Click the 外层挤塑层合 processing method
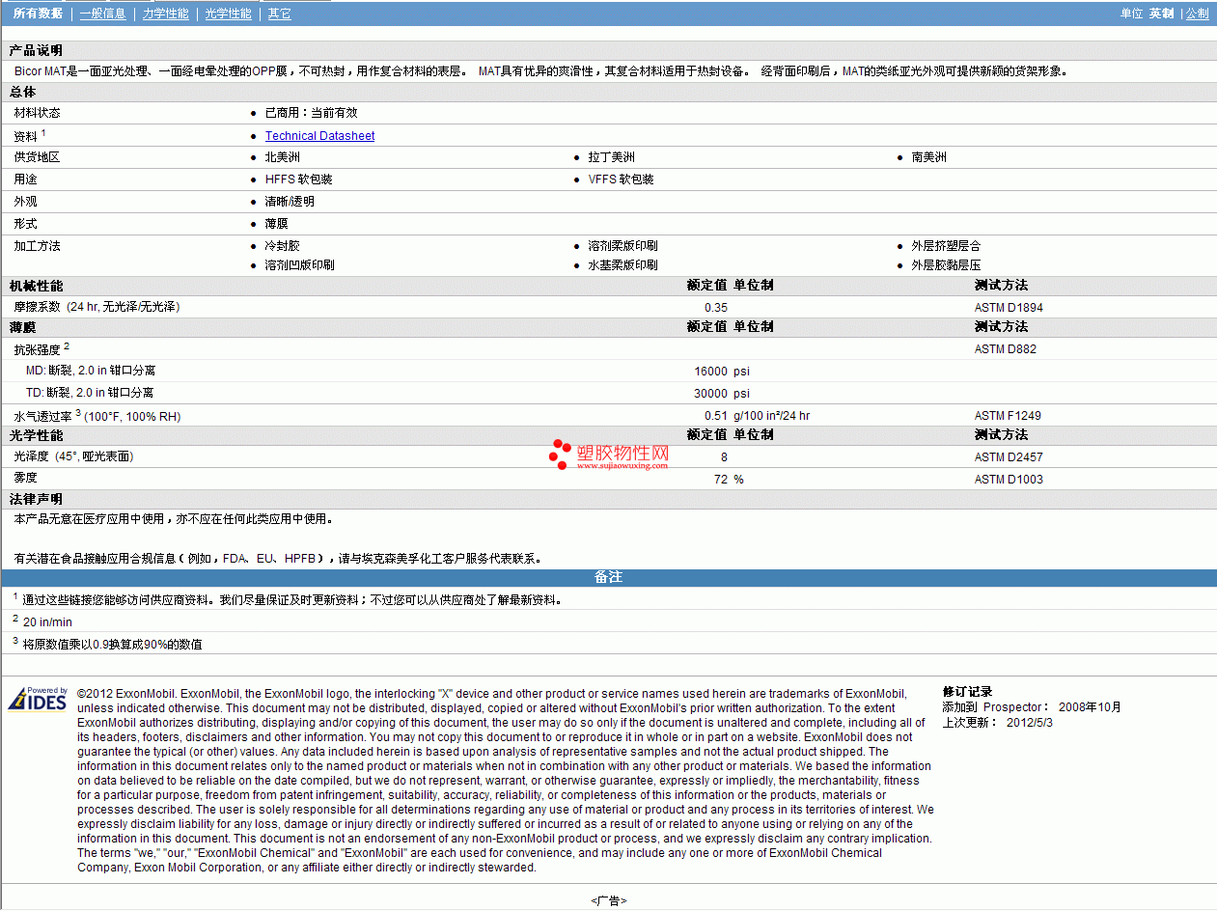The image size is (1217, 911). (x=946, y=246)
